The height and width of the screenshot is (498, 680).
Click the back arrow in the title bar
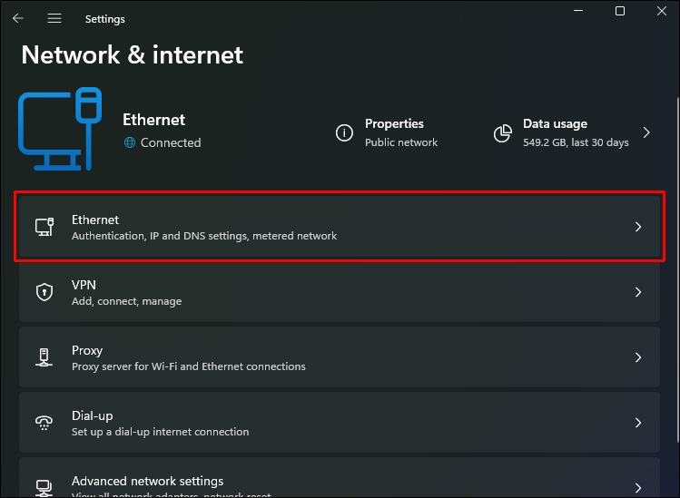18,18
